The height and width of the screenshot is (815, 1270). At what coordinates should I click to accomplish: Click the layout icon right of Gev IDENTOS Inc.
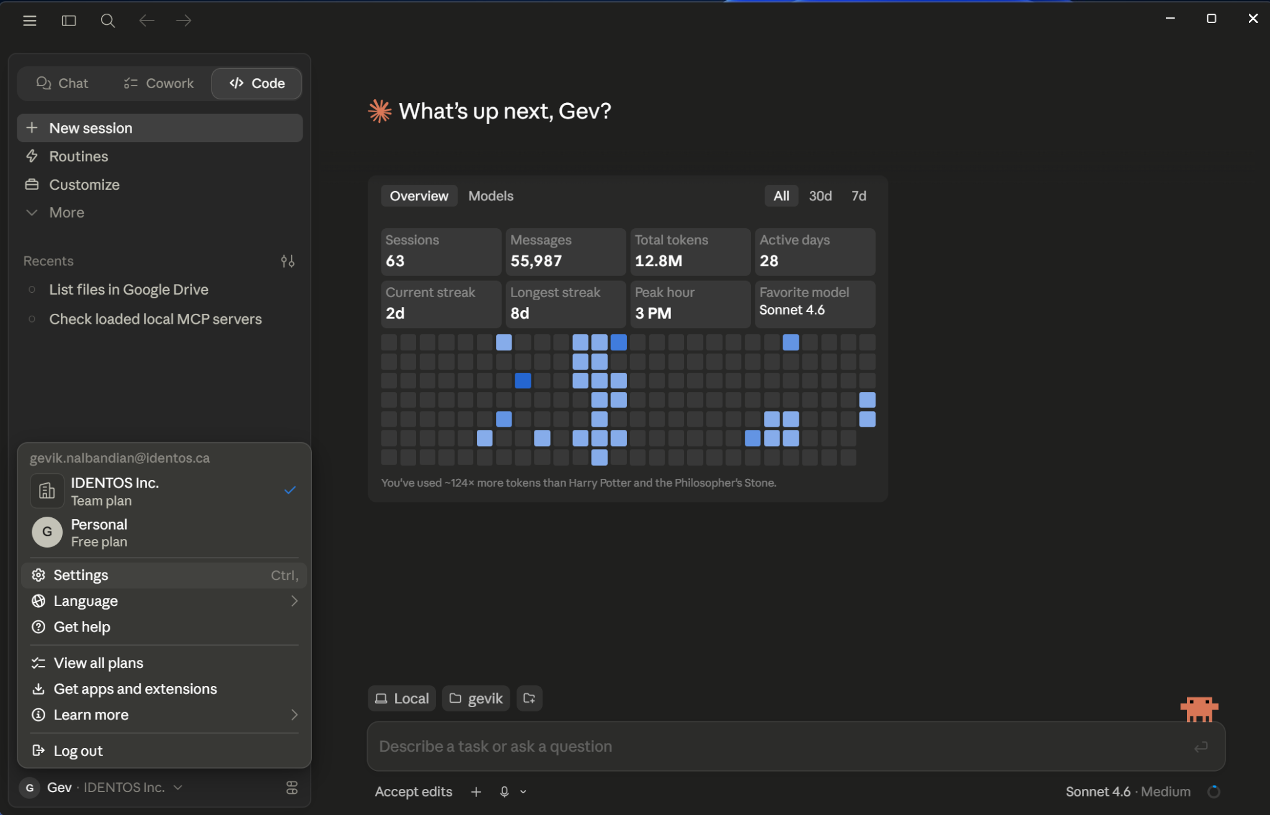tap(292, 788)
